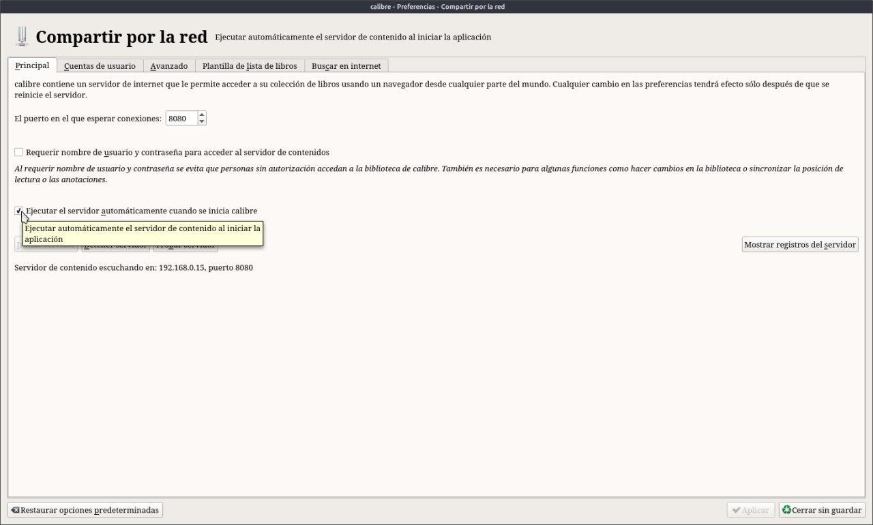Go to the Avanzado tab

tap(169, 66)
